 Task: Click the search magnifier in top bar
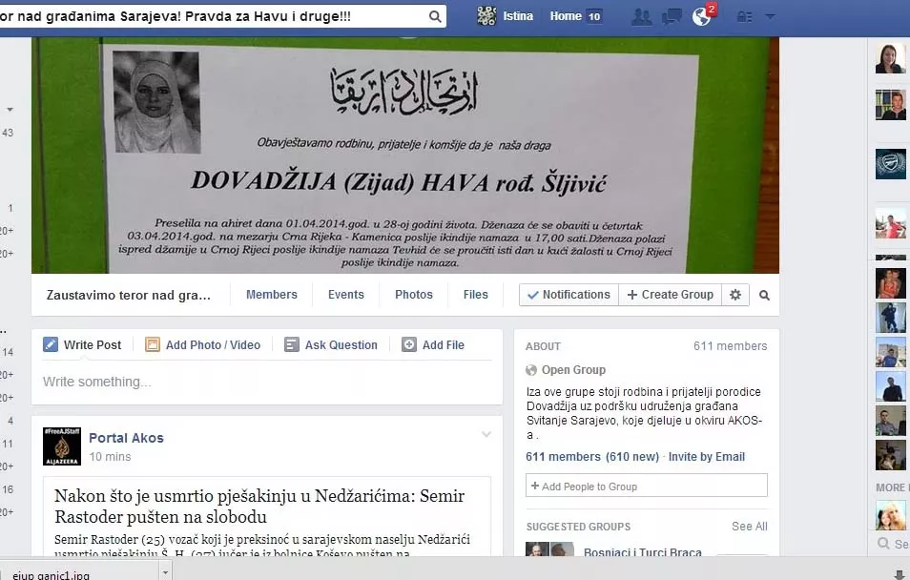tap(435, 16)
